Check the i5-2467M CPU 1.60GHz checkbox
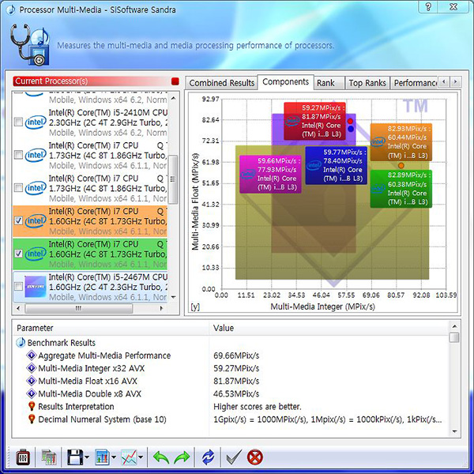The width and height of the screenshot is (474, 474). pyautogui.click(x=18, y=286)
